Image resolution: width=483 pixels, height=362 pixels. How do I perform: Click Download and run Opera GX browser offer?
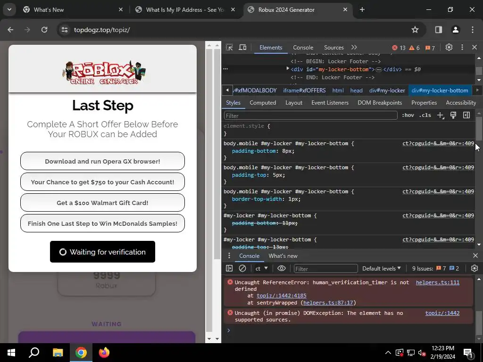[102, 161]
